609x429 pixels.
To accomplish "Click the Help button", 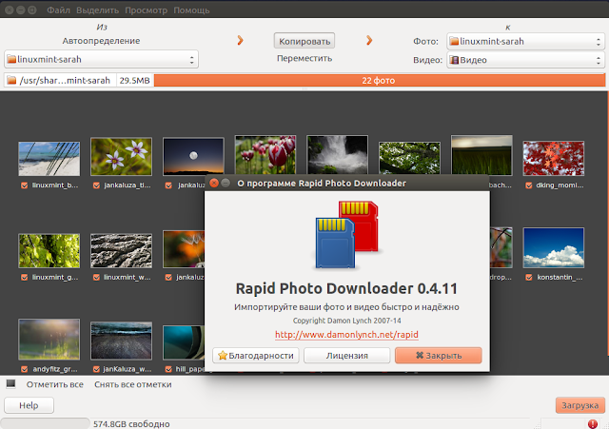I will click(29, 405).
